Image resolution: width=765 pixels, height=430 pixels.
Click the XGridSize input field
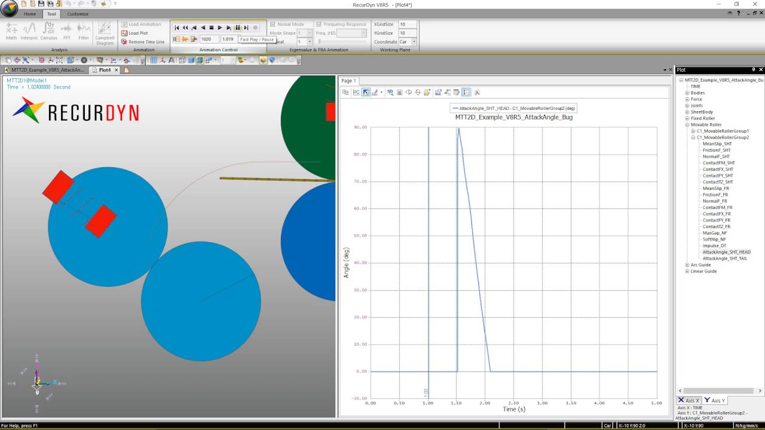tap(407, 24)
